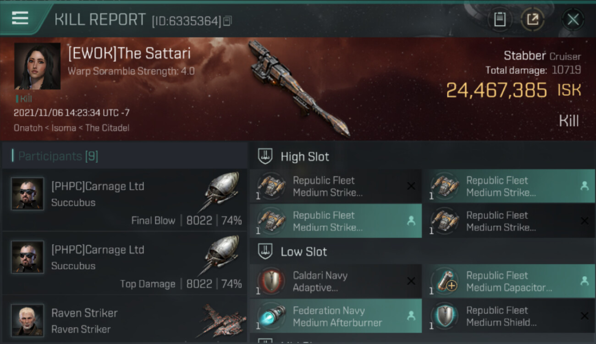The height and width of the screenshot is (344, 596).
Task: Open Carnage Ltd Final Blow participant entry
Action: (x=125, y=200)
